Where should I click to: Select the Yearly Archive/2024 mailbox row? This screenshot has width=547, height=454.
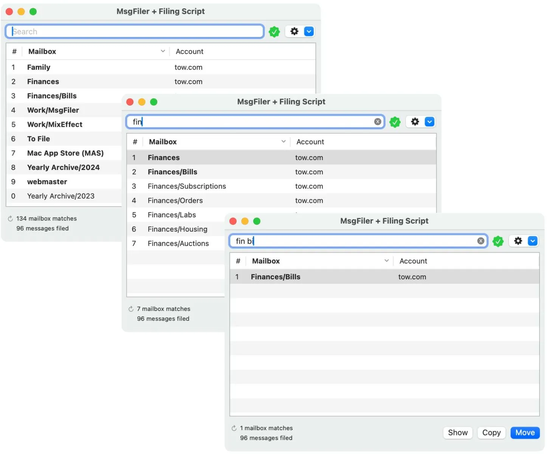[x=63, y=168]
